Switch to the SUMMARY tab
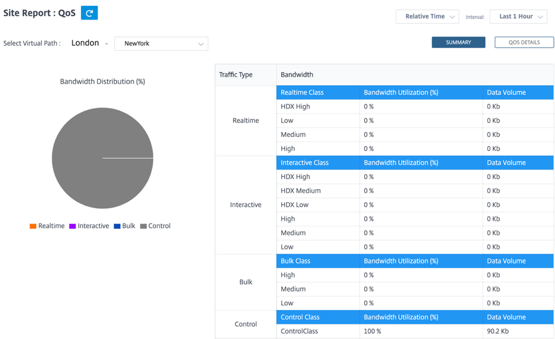The width and height of the screenshot is (555, 339). (459, 42)
